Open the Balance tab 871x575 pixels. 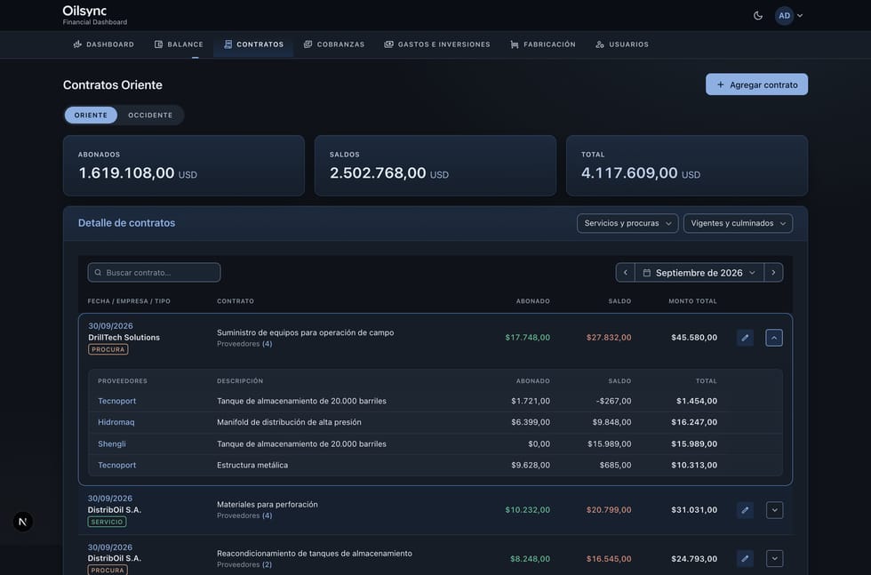(179, 44)
